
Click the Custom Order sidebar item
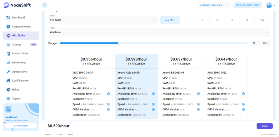[x=21, y=54]
